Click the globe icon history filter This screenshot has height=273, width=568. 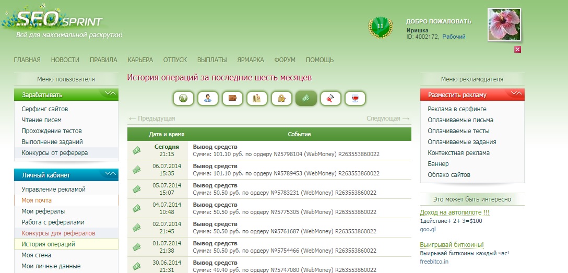click(x=183, y=98)
